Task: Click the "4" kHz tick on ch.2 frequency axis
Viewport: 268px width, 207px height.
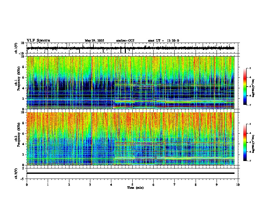Action: point(24,144)
